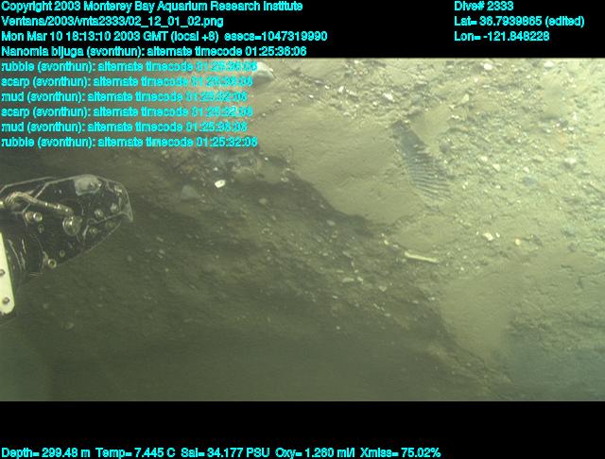This screenshot has width=605, height=459.
Task: Click the ridged track imprint in the sediment
Action: point(421,160)
